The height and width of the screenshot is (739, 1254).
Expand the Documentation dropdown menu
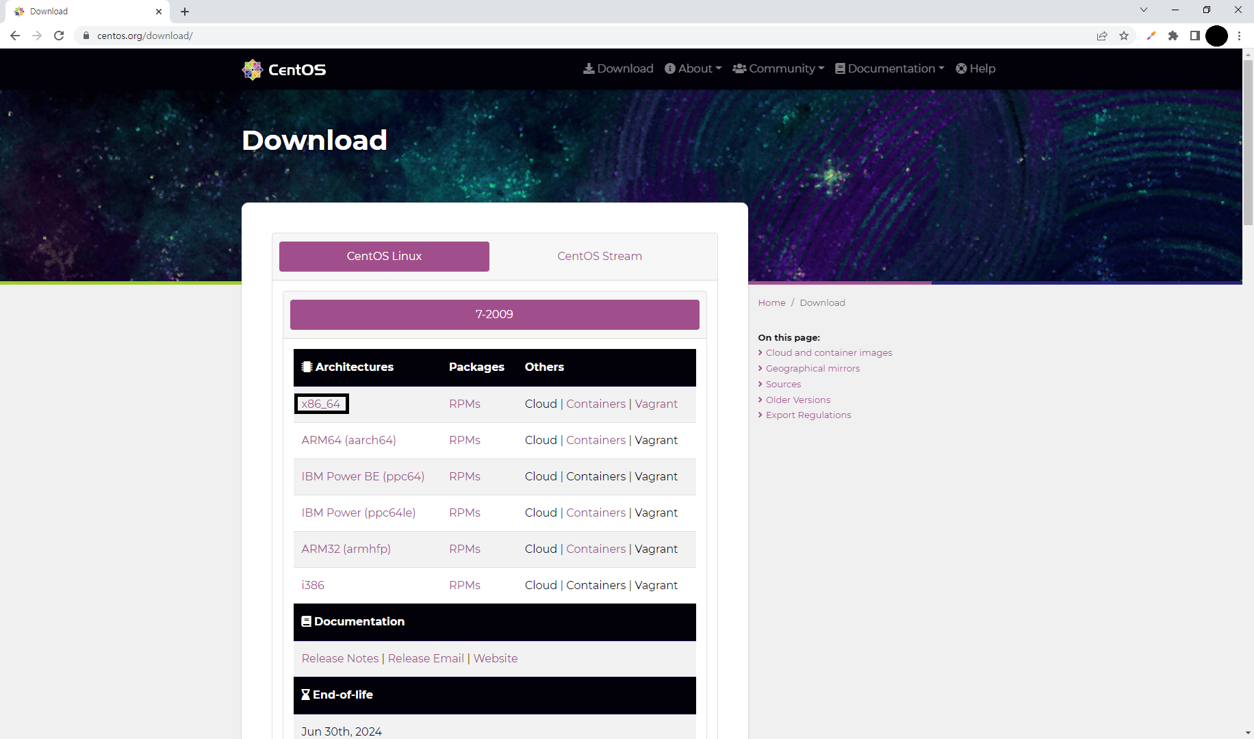click(x=890, y=68)
